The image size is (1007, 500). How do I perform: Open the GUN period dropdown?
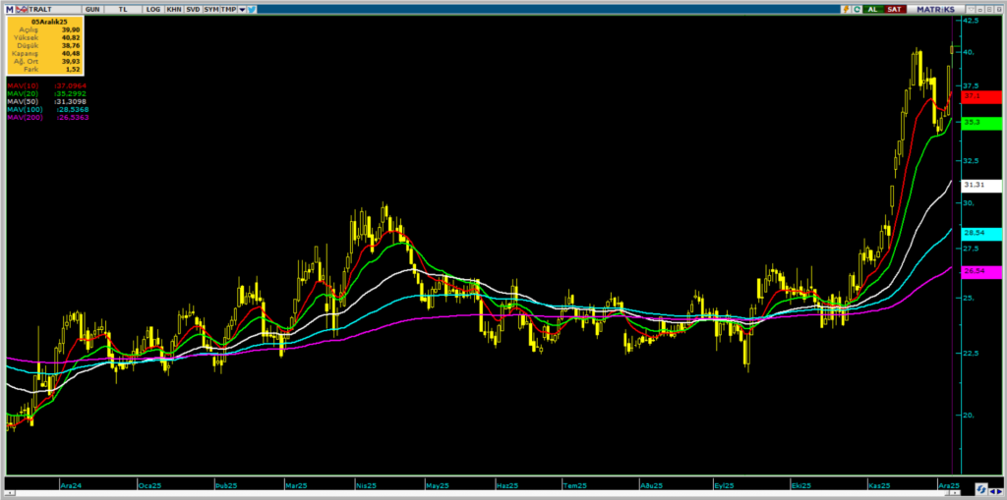coord(91,8)
